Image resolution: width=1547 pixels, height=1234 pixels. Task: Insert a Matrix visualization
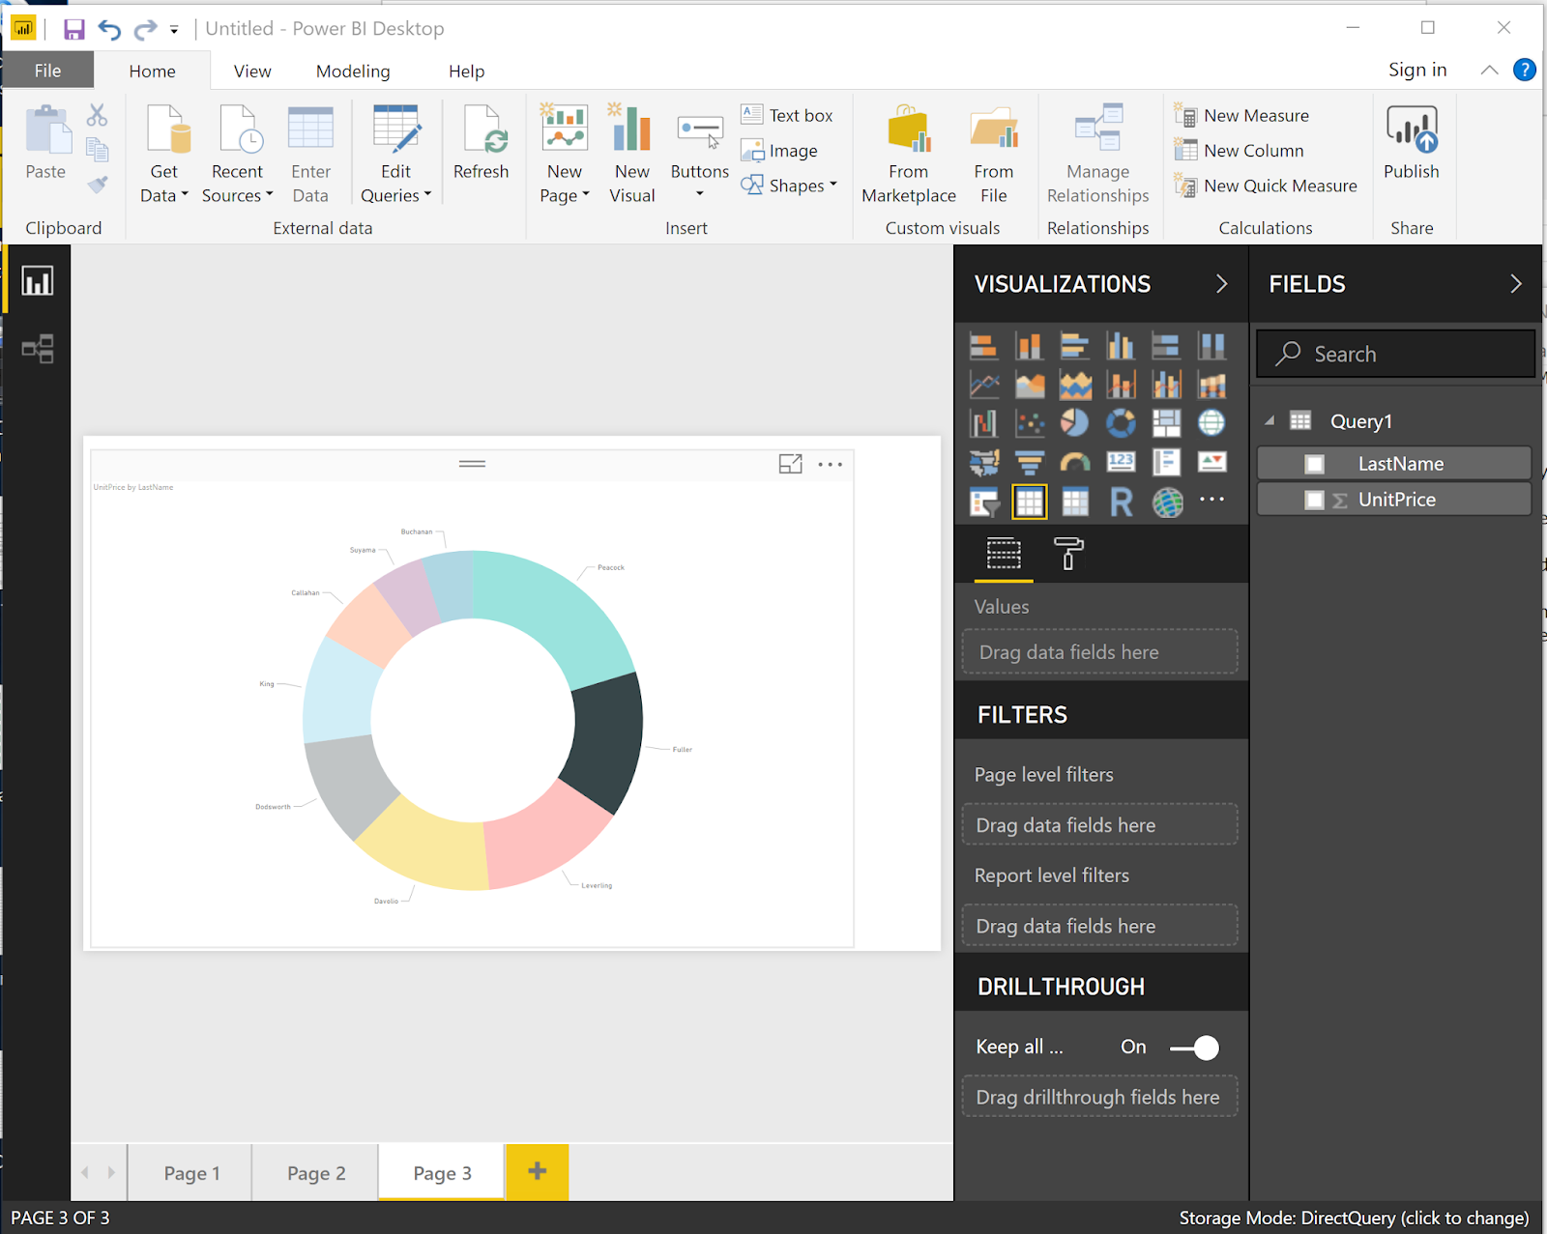(1076, 501)
